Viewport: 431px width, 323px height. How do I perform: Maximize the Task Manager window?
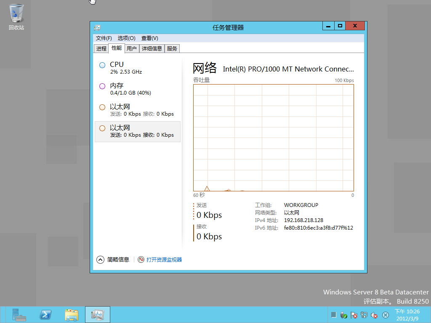340,26
